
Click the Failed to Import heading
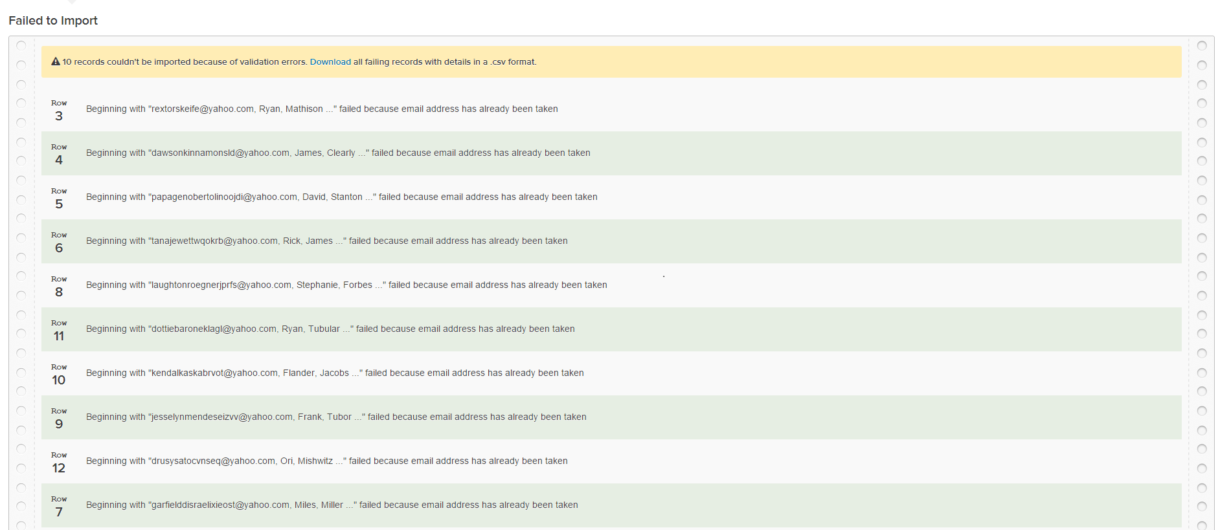[x=53, y=21]
